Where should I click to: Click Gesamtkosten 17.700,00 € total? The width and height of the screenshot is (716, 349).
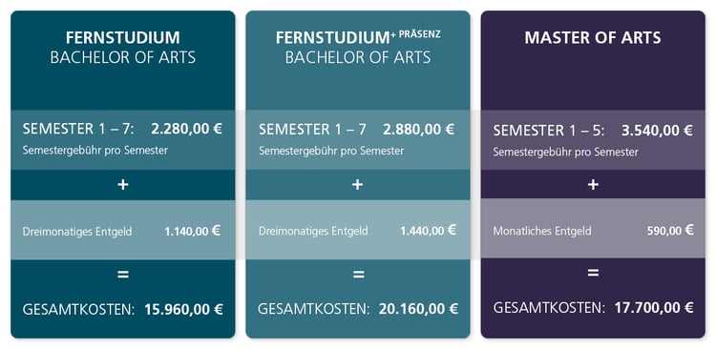click(x=593, y=308)
